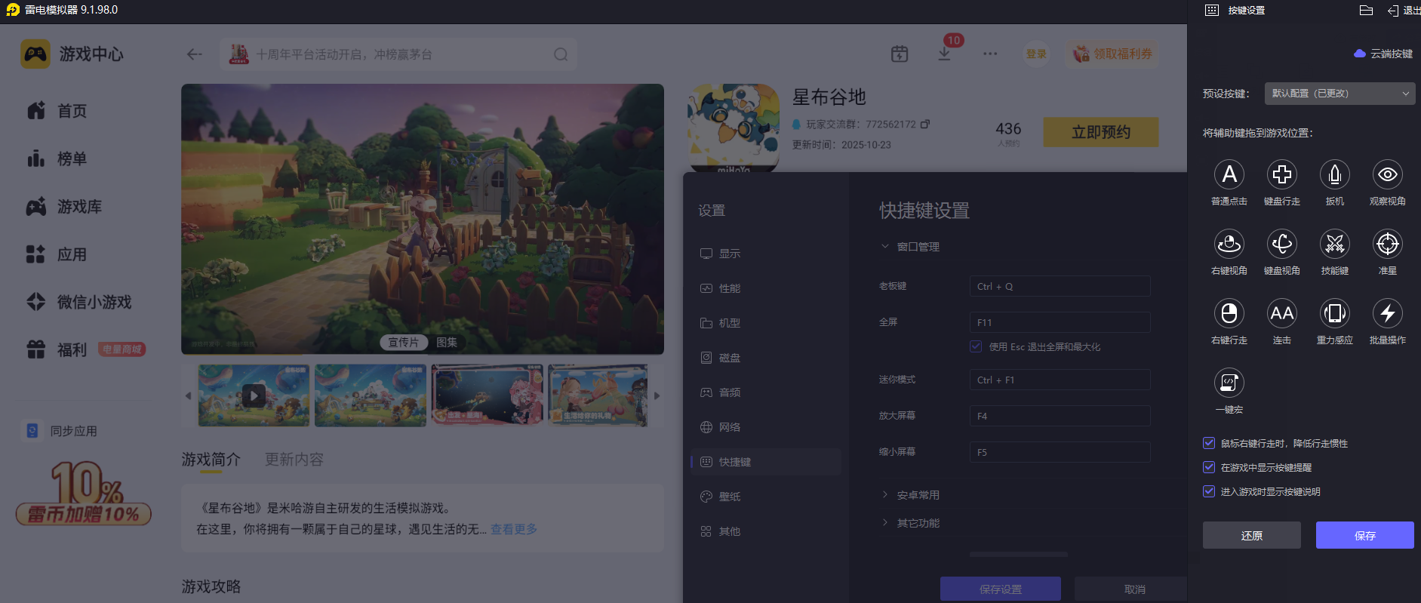Viewport: 1421px width, 603px height.
Task: Go to 首页 in sidebar
Action: (57, 111)
